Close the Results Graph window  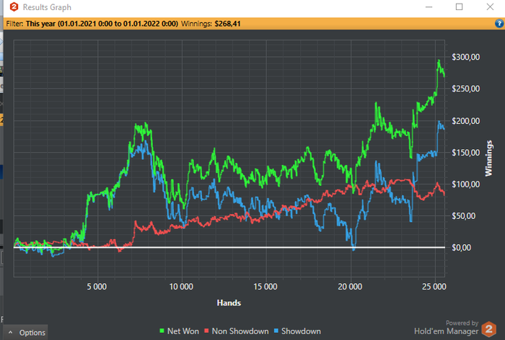490,6
